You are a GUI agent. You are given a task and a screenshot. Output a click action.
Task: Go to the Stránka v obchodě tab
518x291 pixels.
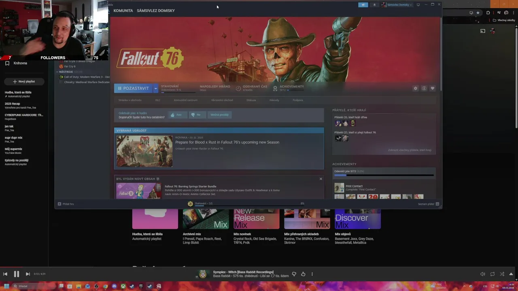coord(130,100)
